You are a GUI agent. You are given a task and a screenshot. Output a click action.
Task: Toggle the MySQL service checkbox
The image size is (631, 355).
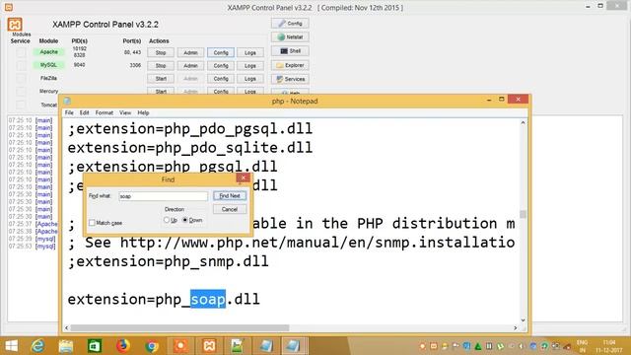[x=22, y=65]
